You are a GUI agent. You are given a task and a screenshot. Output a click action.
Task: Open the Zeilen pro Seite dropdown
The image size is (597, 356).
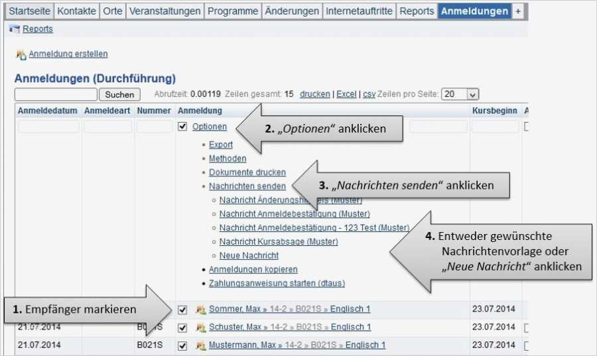(460, 94)
